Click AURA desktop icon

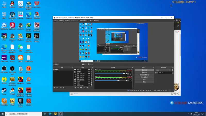pos(4,37)
